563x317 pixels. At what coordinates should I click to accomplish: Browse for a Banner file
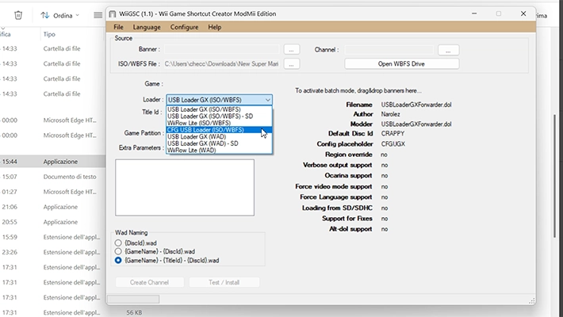point(292,50)
